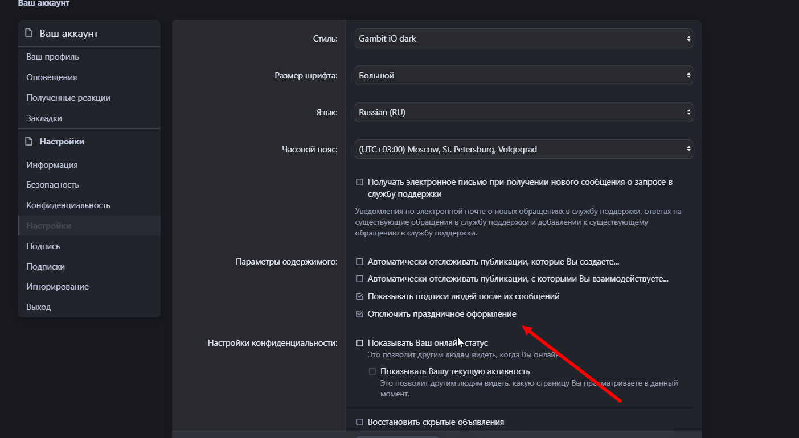This screenshot has height=438, width=799.
Task: Open Конфиденциальность settings page
Action: (68, 205)
